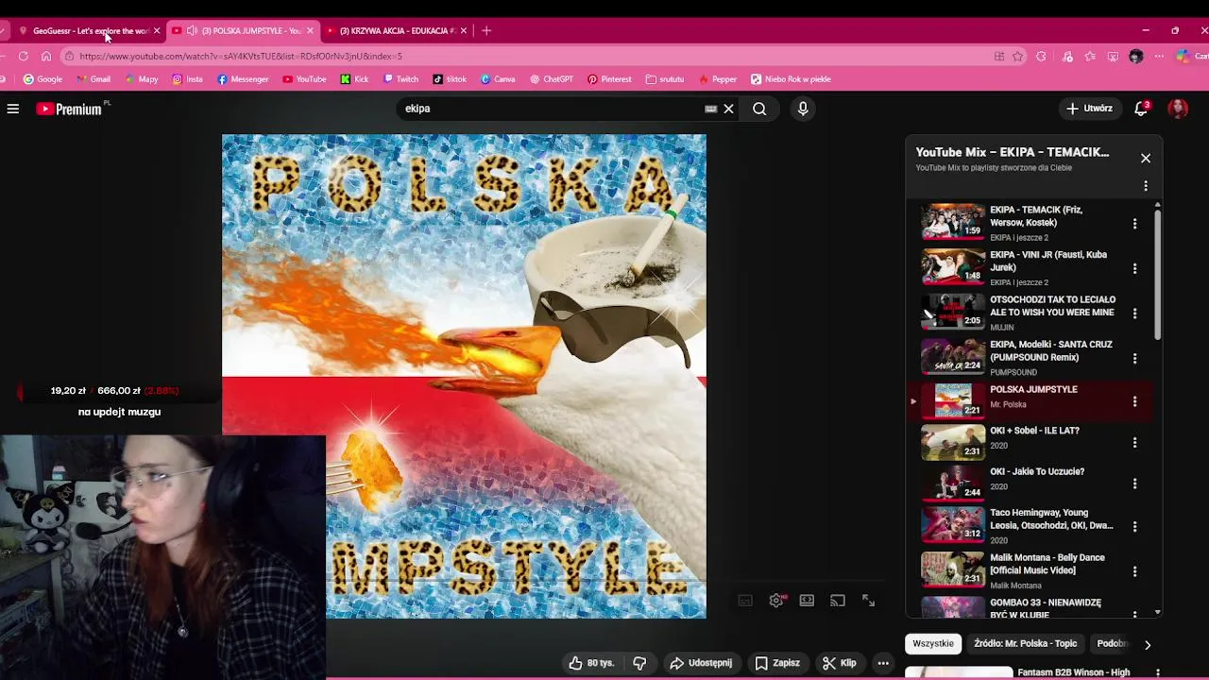Switch to the GeoGuessr browser tab
The height and width of the screenshot is (680, 1209).
tap(90, 31)
